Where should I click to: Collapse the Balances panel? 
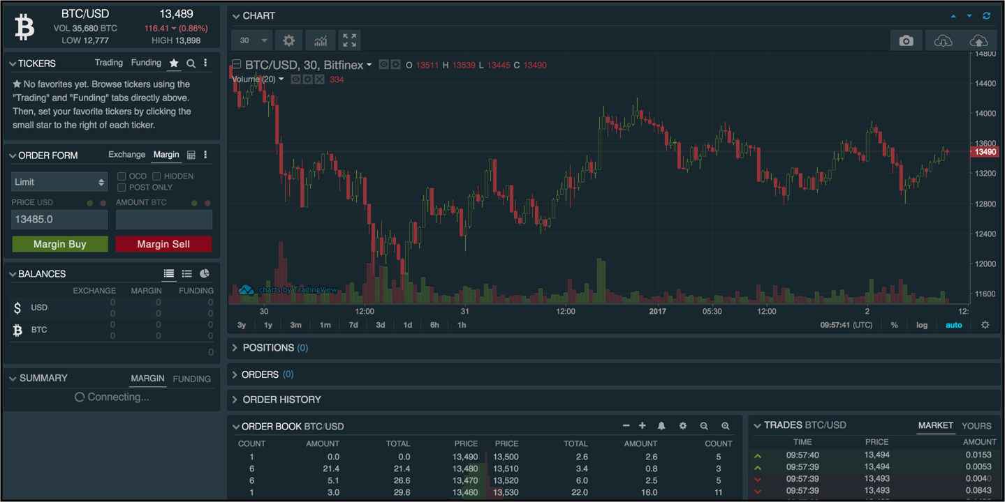13,274
